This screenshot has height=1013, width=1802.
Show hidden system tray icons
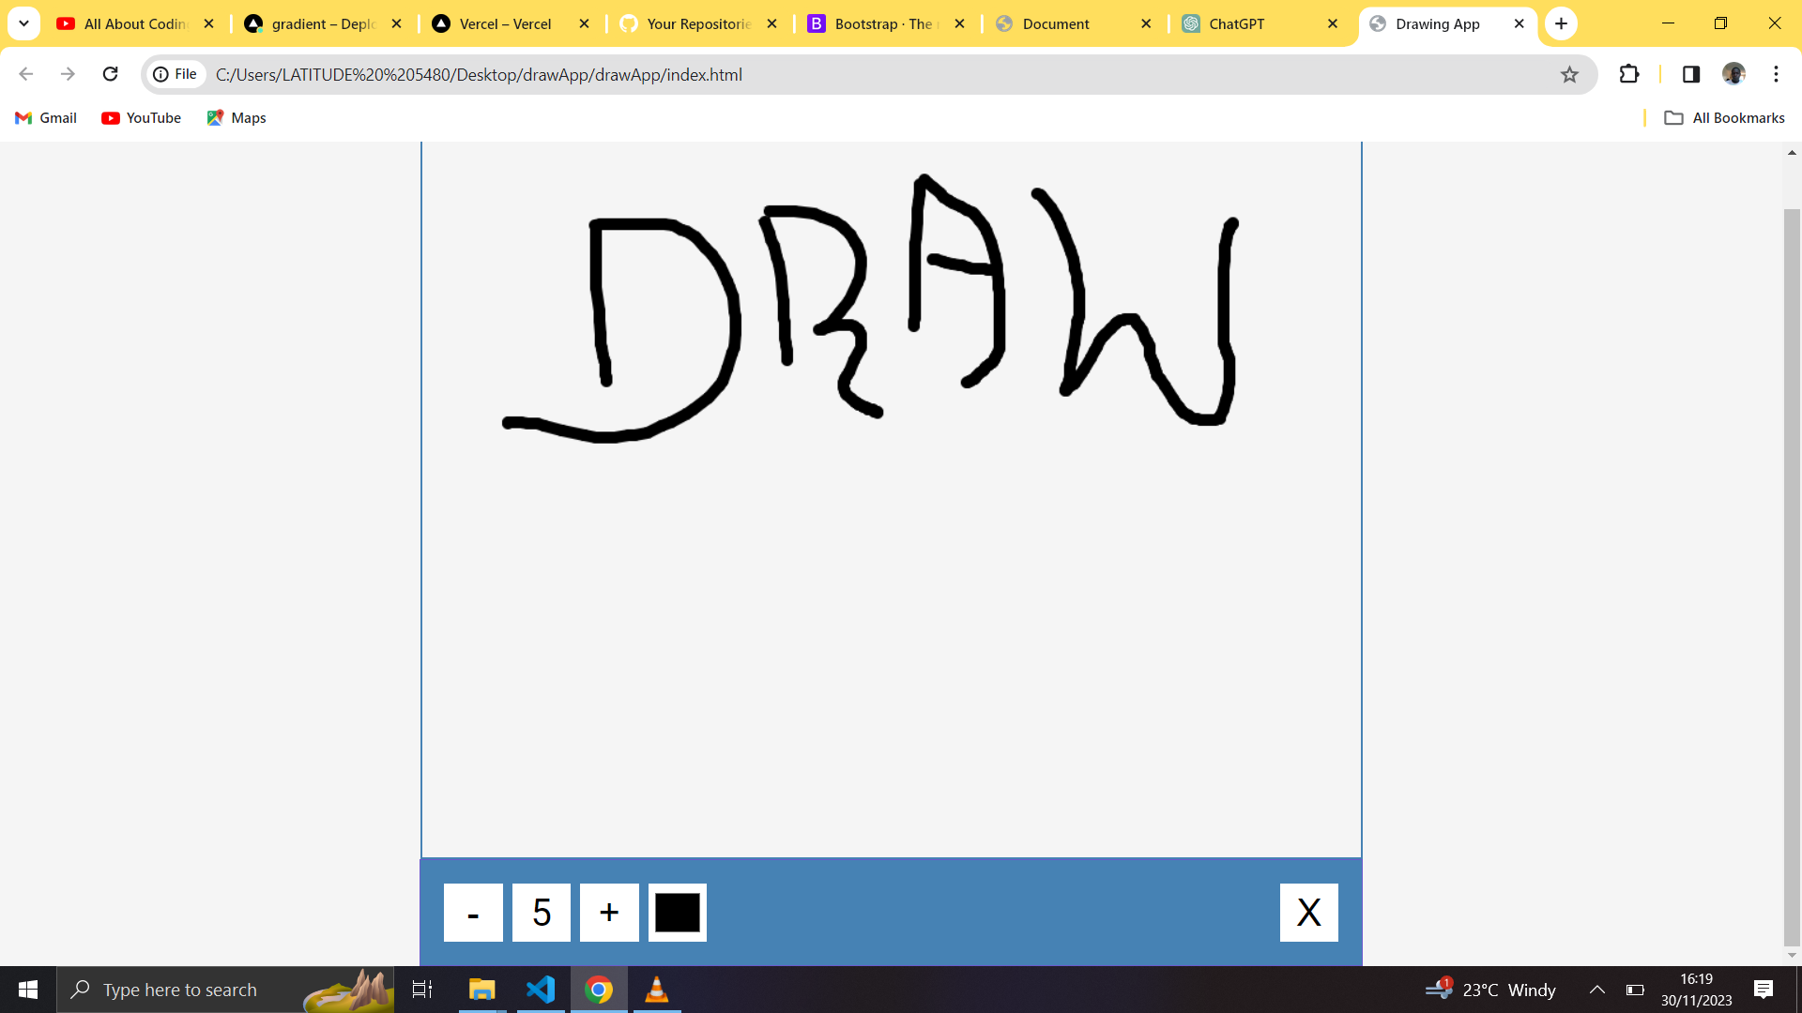tap(1596, 990)
